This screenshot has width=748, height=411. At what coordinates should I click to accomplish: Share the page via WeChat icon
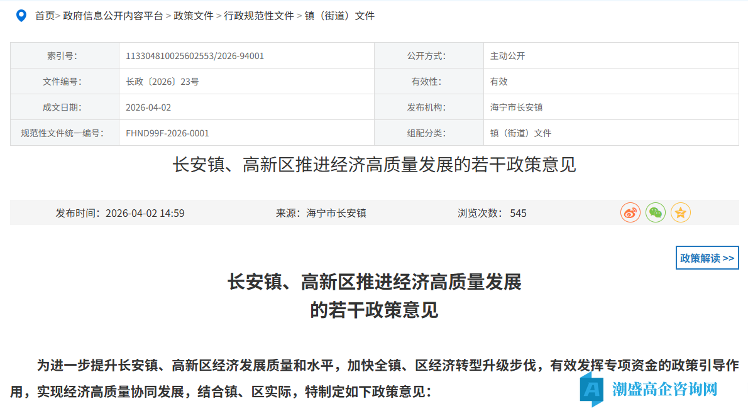[x=656, y=212]
